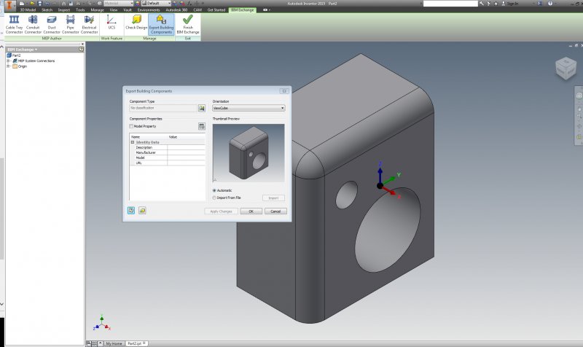Cancel the Export Building Components dialog
This screenshot has width=583, height=347.
click(275, 211)
